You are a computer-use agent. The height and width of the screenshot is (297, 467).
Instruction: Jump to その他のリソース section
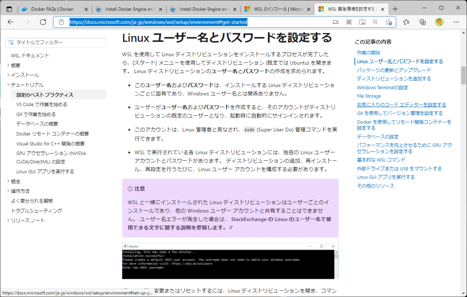click(x=376, y=186)
